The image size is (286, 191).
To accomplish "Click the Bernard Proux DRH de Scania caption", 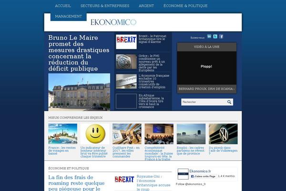I will pos(207,89).
